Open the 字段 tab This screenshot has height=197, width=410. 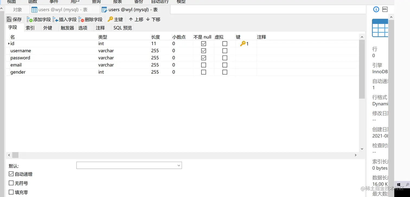tap(13, 27)
